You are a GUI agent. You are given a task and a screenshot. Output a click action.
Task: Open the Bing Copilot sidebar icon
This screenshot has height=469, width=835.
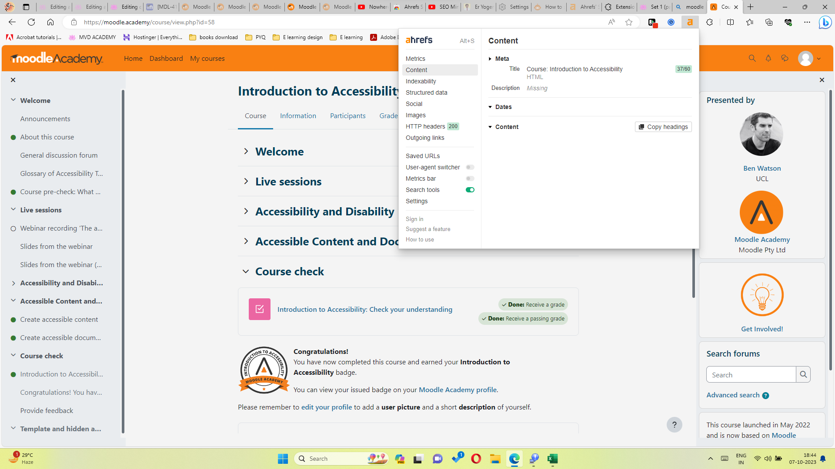pos(825,22)
